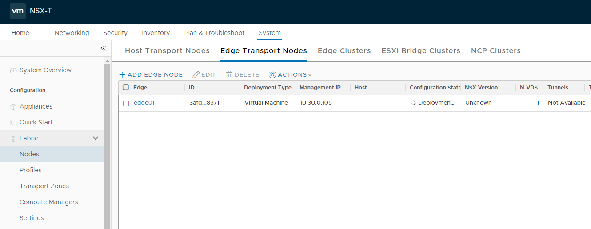Image resolution: width=591 pixels, height=229 pixels.
Task: Sort by N-VDS column header
Action: pos(529,88)
